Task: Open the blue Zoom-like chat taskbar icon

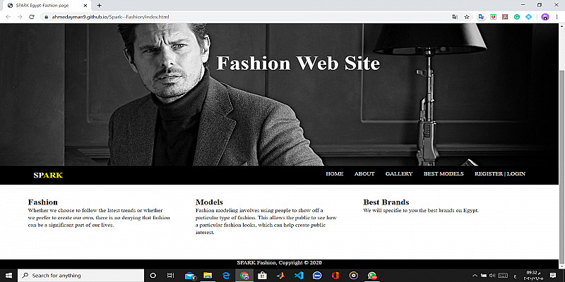Action: [x=317, y=276]
